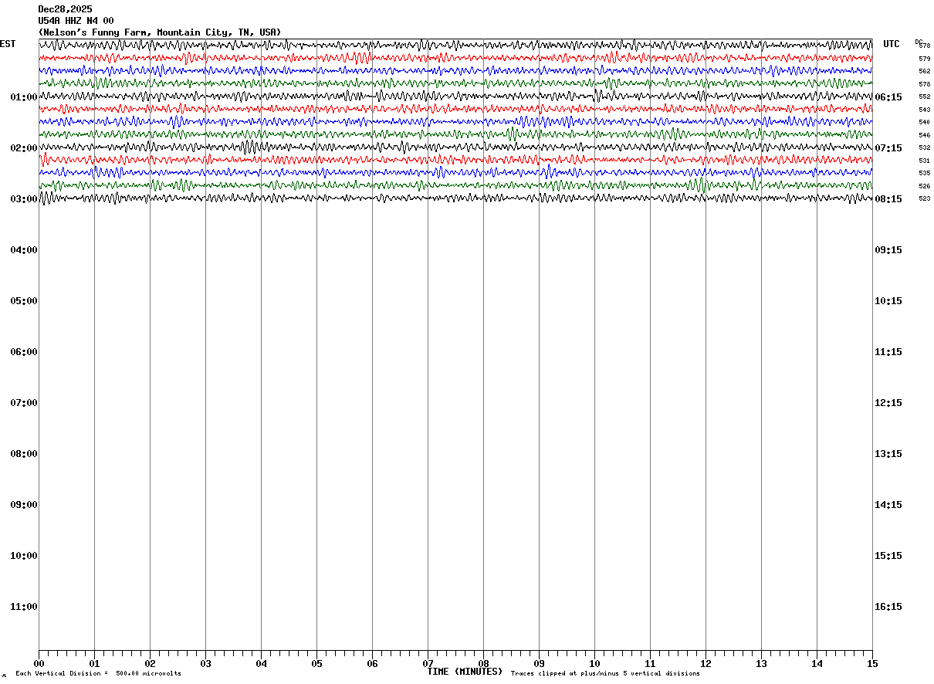Click the 12:15 UTC time label

[x=888, y=403]
